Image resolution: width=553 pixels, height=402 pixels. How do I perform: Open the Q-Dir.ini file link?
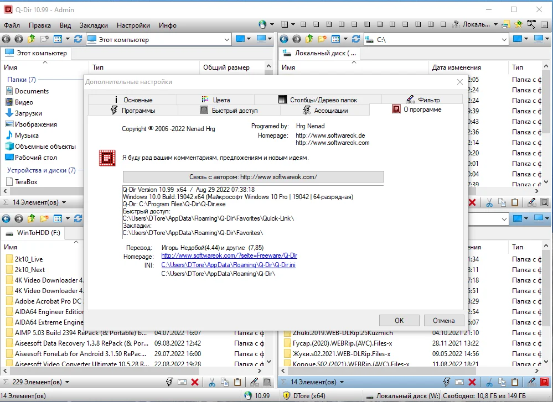228,265
